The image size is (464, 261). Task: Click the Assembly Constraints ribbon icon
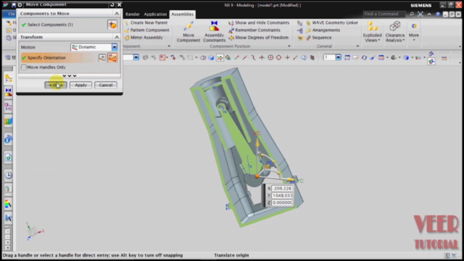pos(215,31)
